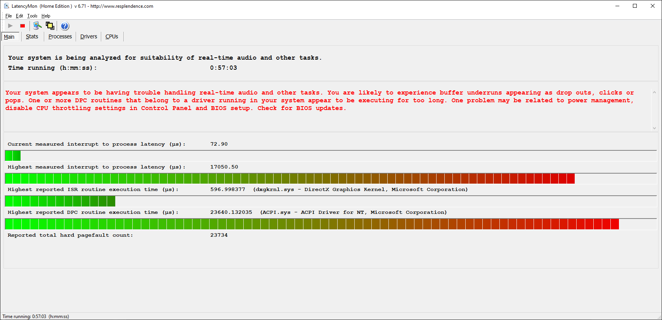
Task: Click 'Highest reported DPC routine execution time' label
Action: [x=93, y=212]
